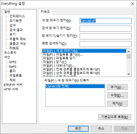The width and height of the screenshot is (137, 134).
Task: Open ETP/FTP 서버 settings
Action: tap(13, 85)
